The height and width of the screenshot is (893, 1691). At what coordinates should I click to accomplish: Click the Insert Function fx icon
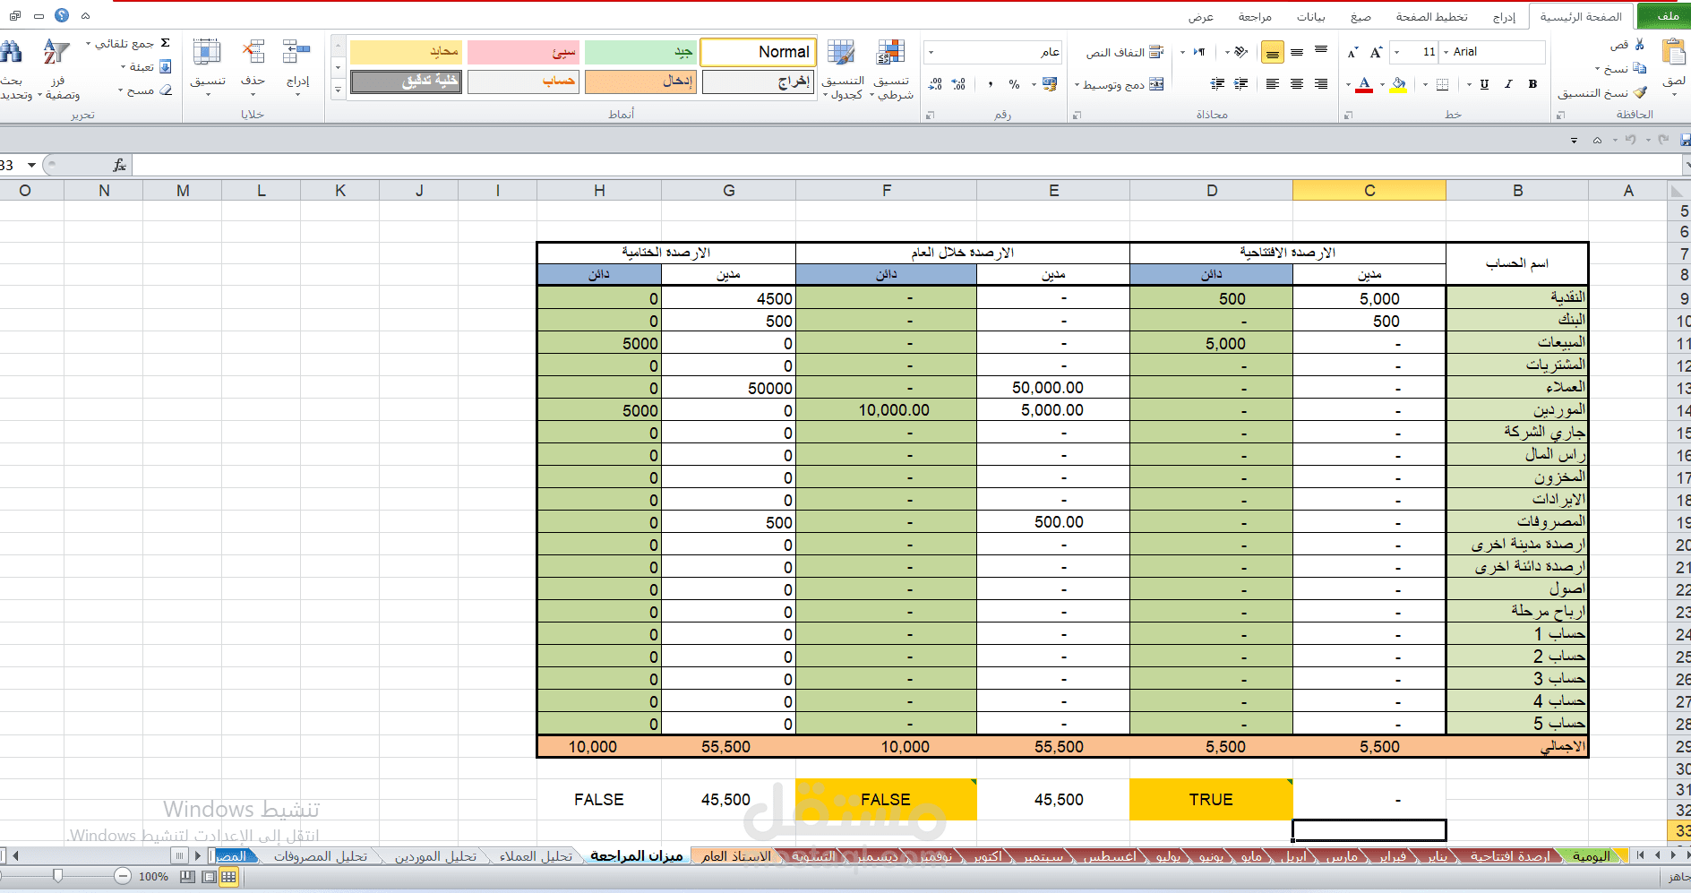click(119, 165)
